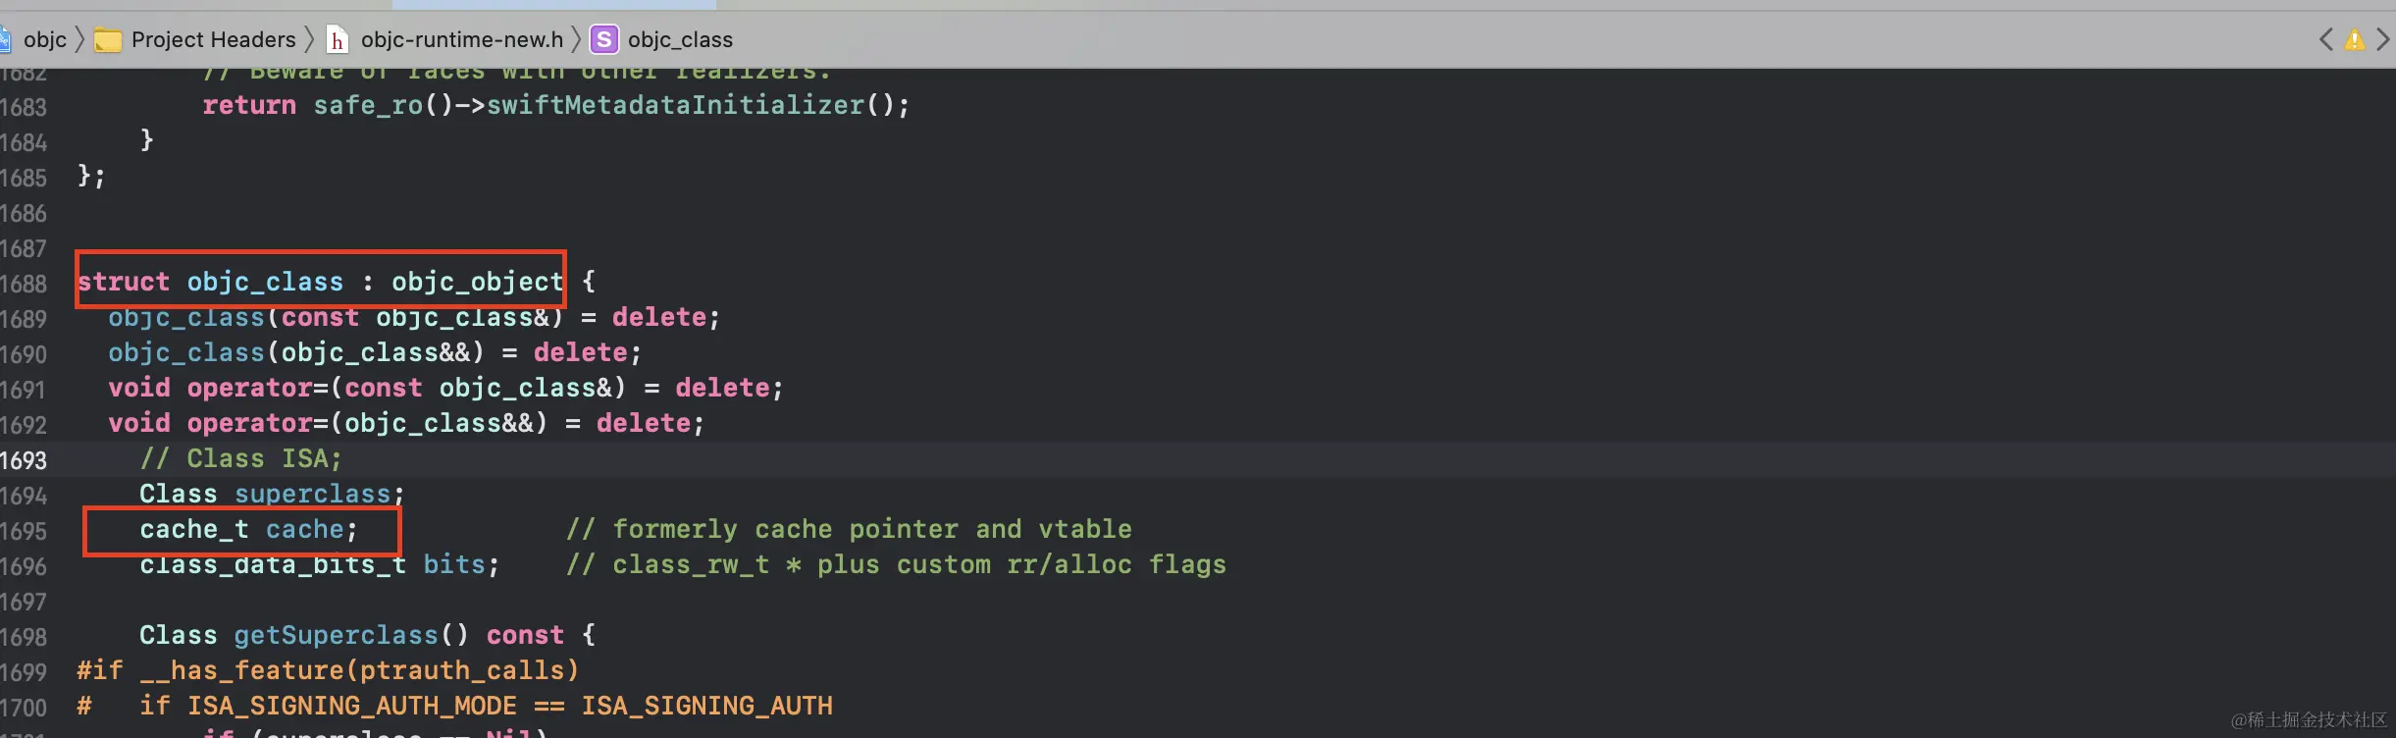Click the swiftMetadataInitializer call
This screenshot has height=738, width=2396.
point(675,106)
